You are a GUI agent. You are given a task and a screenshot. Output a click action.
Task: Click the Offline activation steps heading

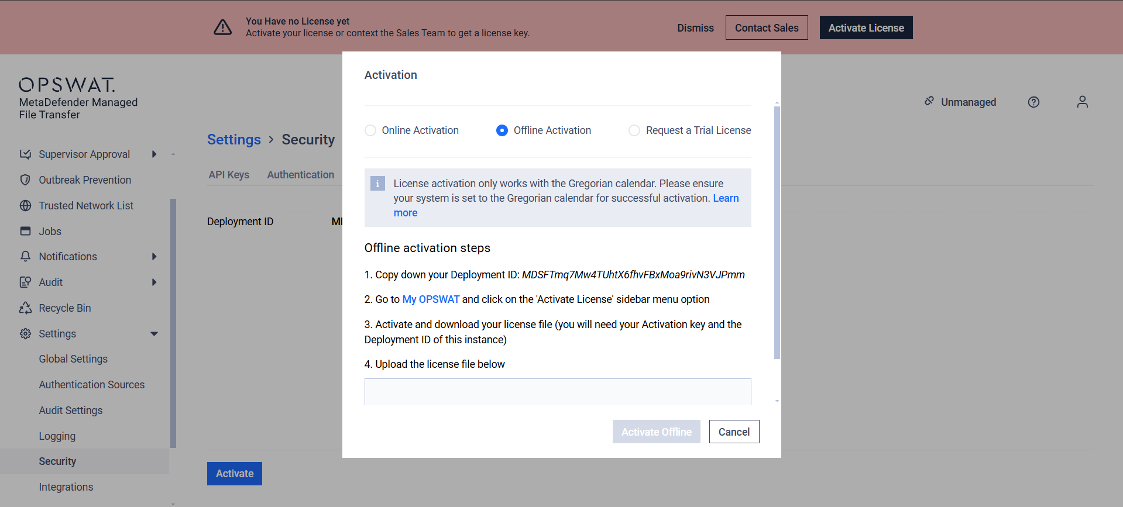(427, 248)
